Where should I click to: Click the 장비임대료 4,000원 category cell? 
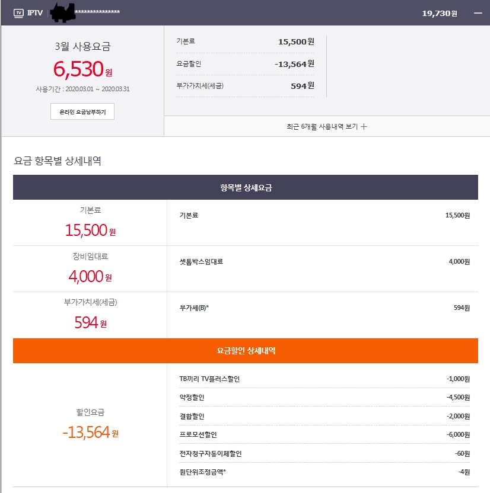[90, 268]
